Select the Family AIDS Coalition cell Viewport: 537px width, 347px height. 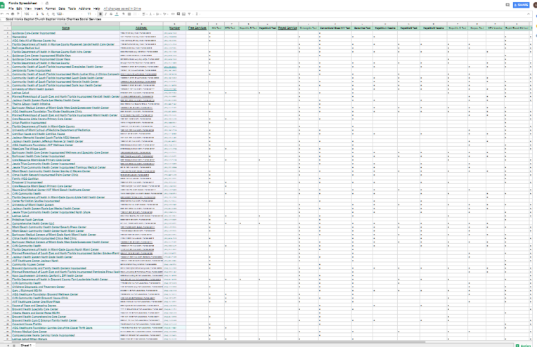point(65,178)
